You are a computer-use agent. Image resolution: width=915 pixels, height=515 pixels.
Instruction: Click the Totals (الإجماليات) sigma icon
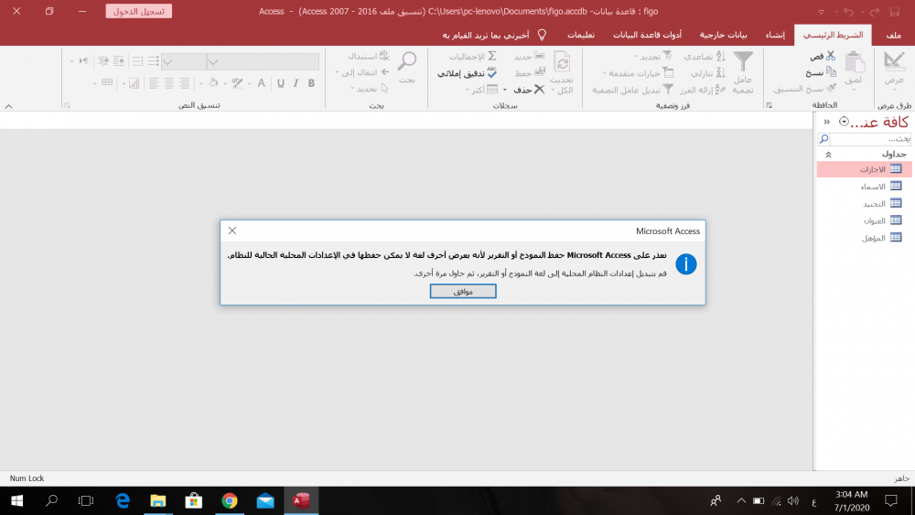[x=492, y=56]
